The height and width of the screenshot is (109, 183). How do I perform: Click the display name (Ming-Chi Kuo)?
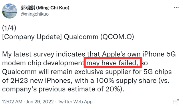(x=53, y=8)
